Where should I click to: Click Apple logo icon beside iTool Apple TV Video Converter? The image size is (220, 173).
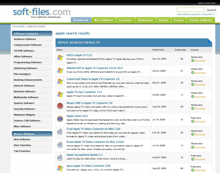click(60, 132)
